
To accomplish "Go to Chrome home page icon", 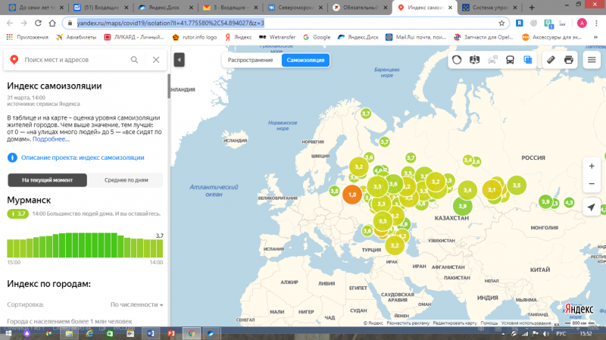I will pyautogui.click(x=52, y=23).
